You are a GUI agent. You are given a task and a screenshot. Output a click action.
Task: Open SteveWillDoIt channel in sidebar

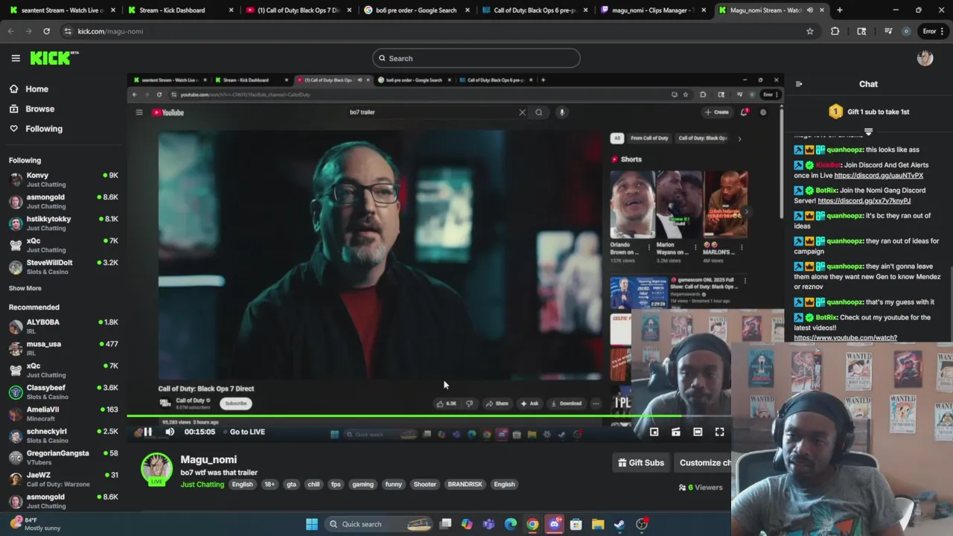63,267
